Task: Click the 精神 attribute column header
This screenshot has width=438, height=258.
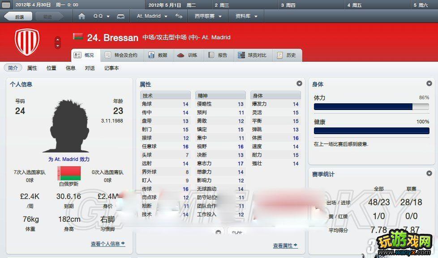Action: click(x=220, y=95)
